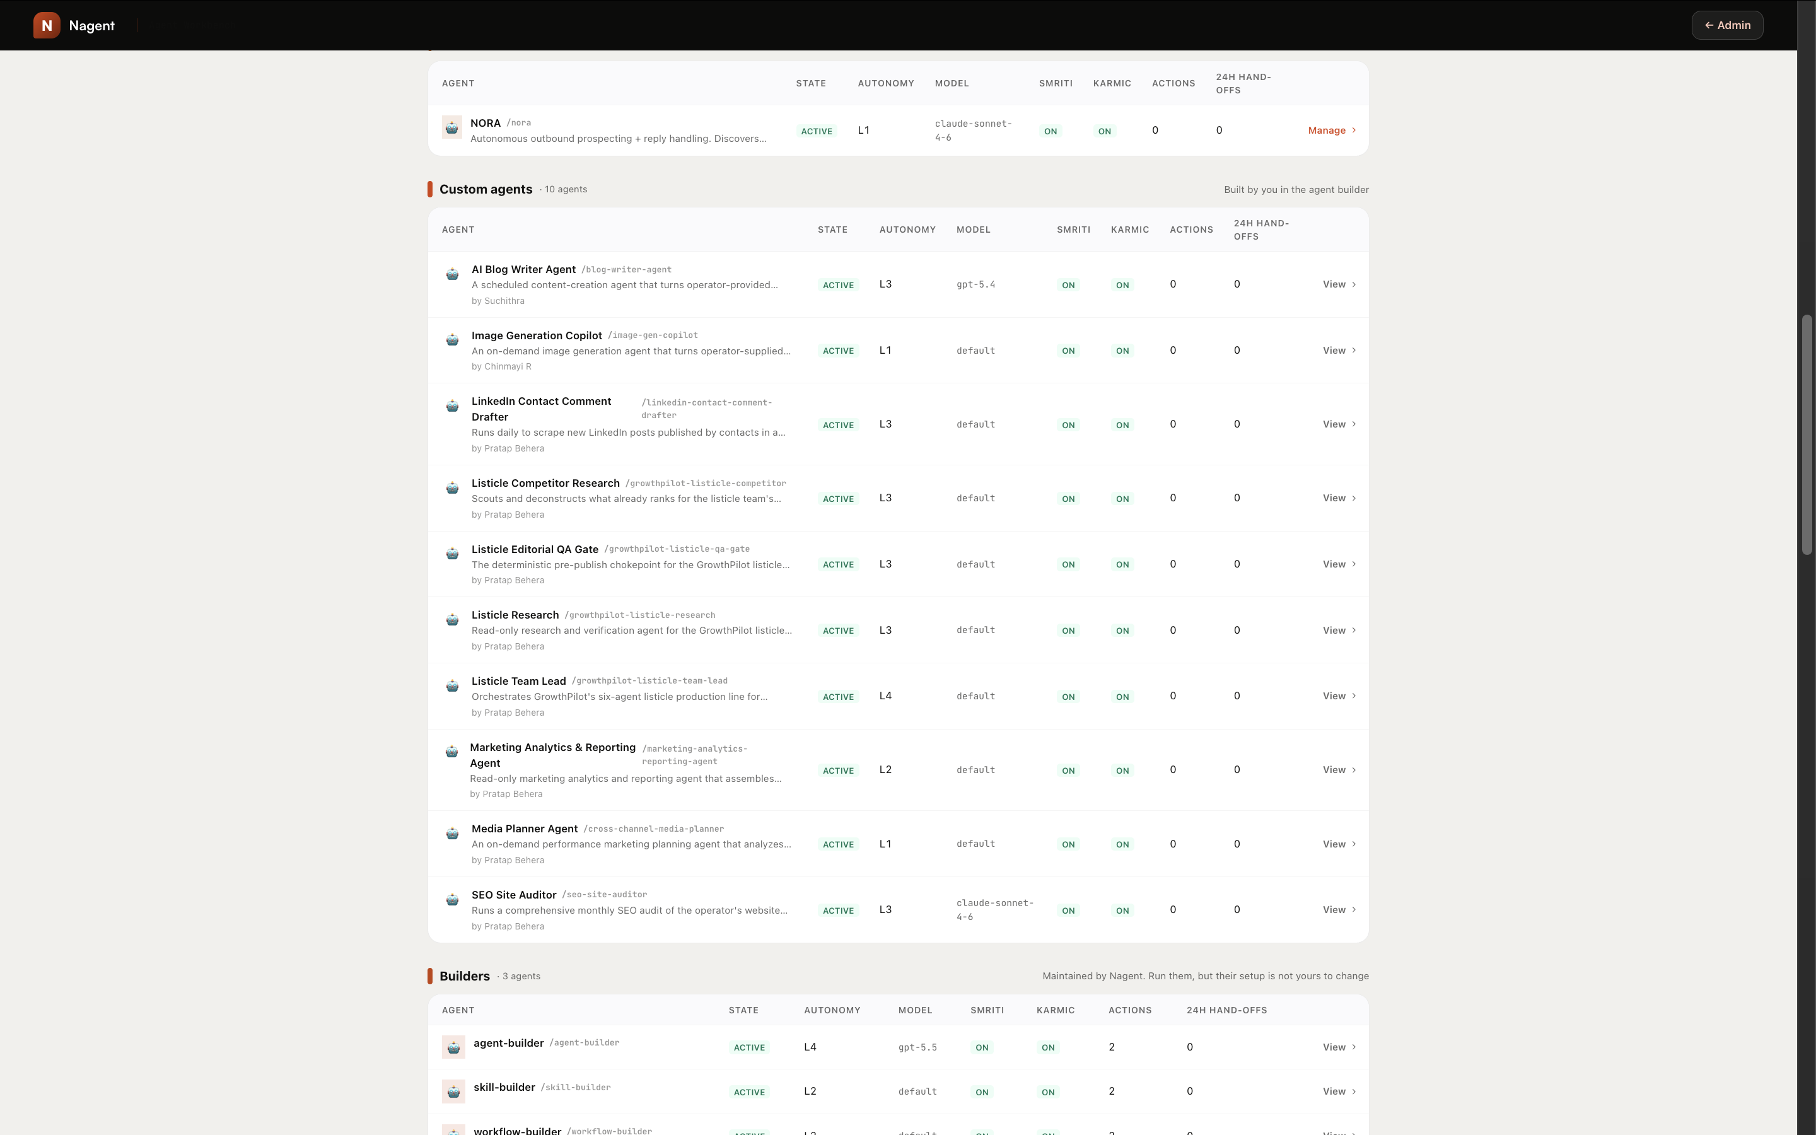Click AI Blog Writer Agent's Smriti ON badge
The image size is (1816, 1135).
(x=1069, y=285)
